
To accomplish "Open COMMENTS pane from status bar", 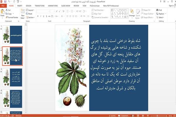I will 123,116.
